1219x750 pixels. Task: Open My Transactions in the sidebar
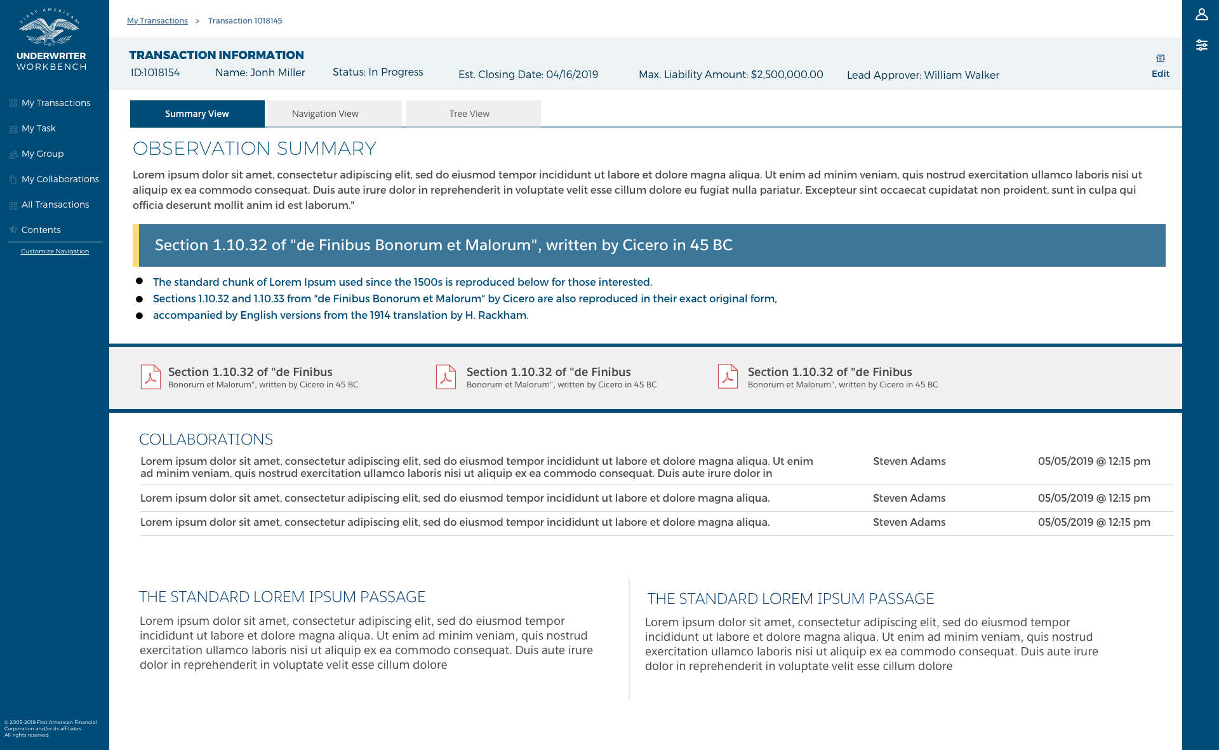coord(56,103)
